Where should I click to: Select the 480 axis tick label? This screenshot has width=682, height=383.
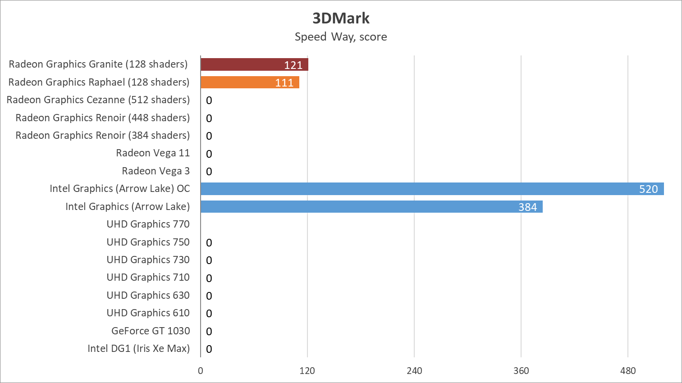click(627, 371)
